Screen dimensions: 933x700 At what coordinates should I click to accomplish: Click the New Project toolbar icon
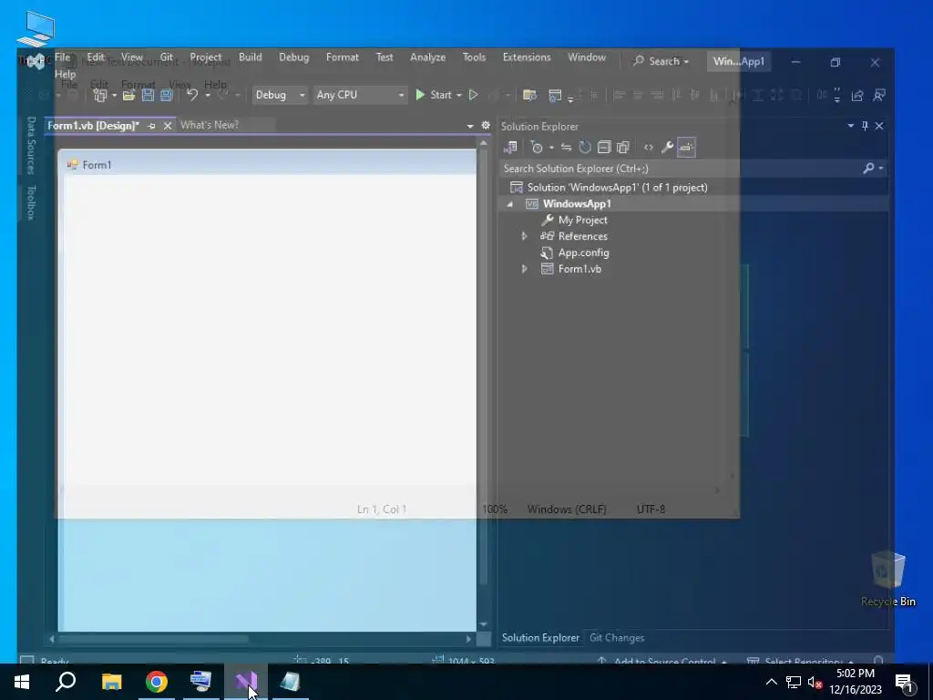click(x=100, y=95)
